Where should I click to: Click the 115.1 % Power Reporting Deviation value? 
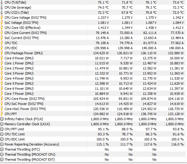tap(103, 144)
